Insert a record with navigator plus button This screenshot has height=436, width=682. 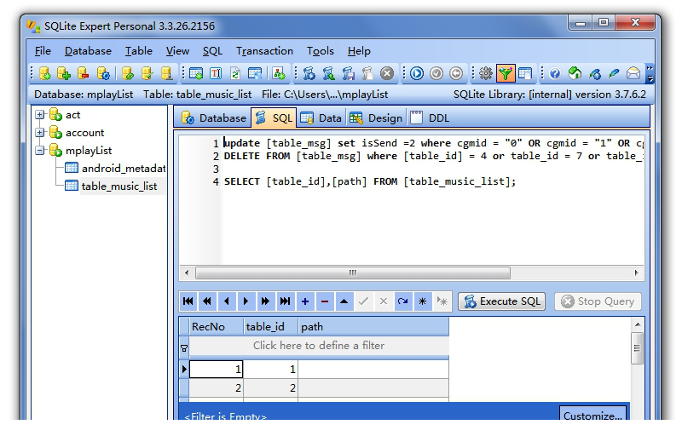coord(305,301)
